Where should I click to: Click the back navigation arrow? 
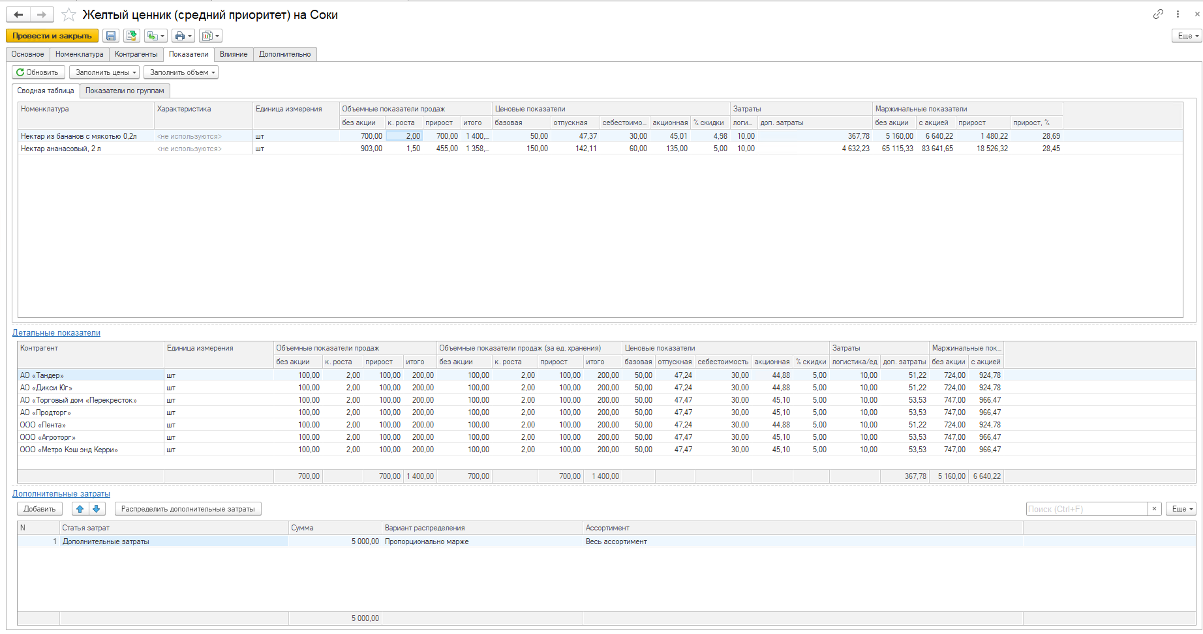pyautogui.click(x=18, y=14)
